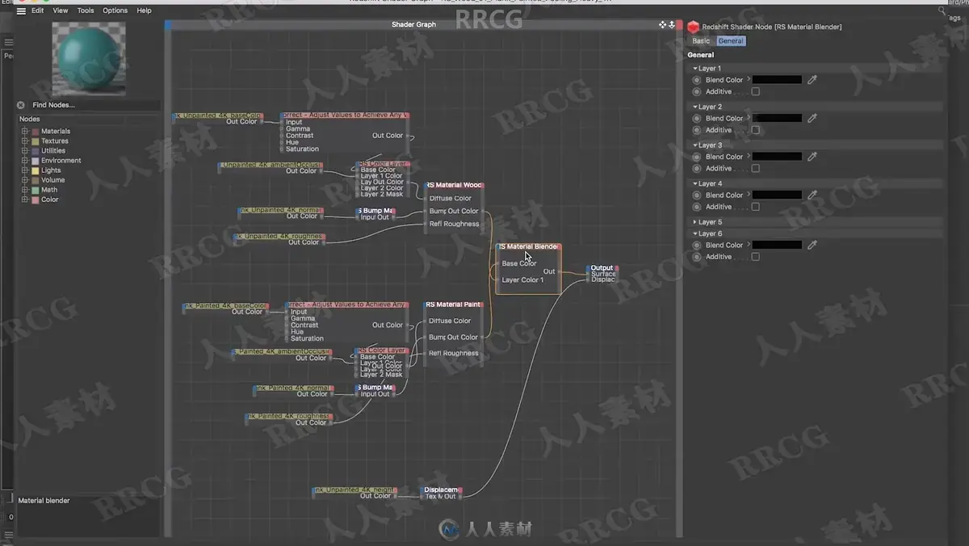The height and width of the screenshot is (546, 969).
Task: Enable Additive checkbox for Layer 1
Action: (755, 91)
